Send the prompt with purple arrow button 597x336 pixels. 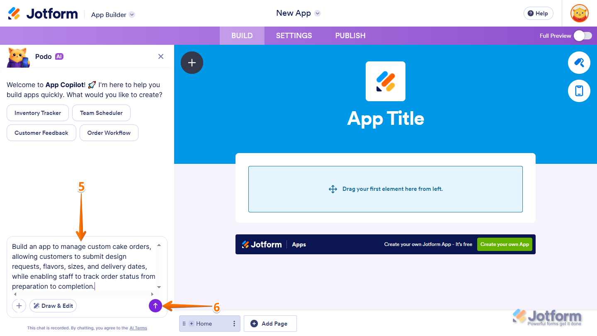coord(155,306)
